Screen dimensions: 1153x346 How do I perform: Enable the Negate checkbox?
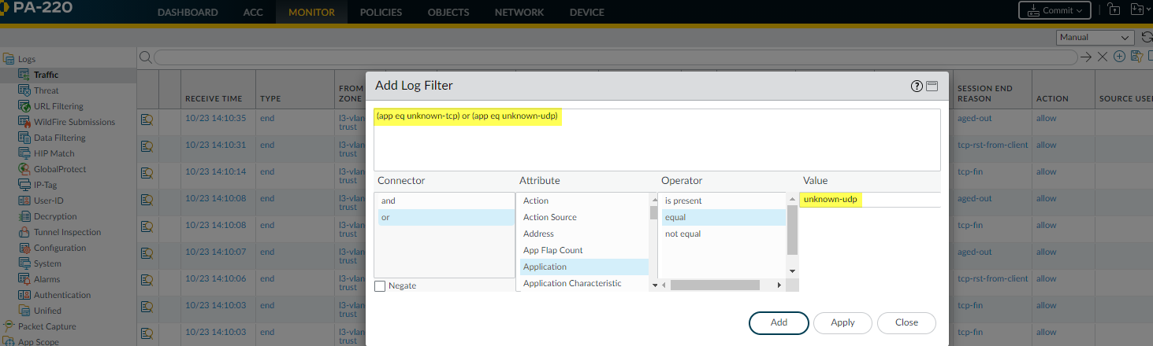(x=381, y=286)
